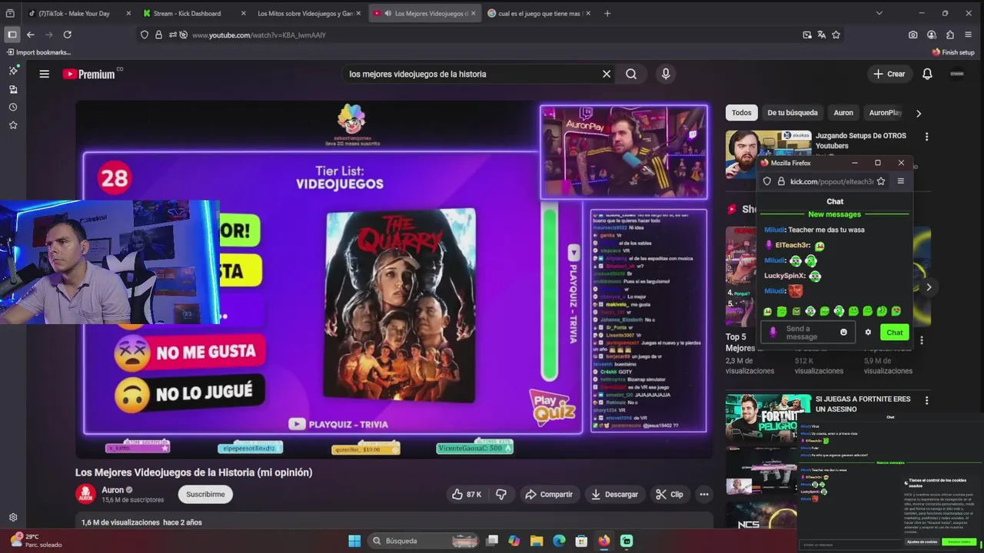Select the 'De tu búsqueda' filter chip
Screen dimensions: 984x553
793,112
